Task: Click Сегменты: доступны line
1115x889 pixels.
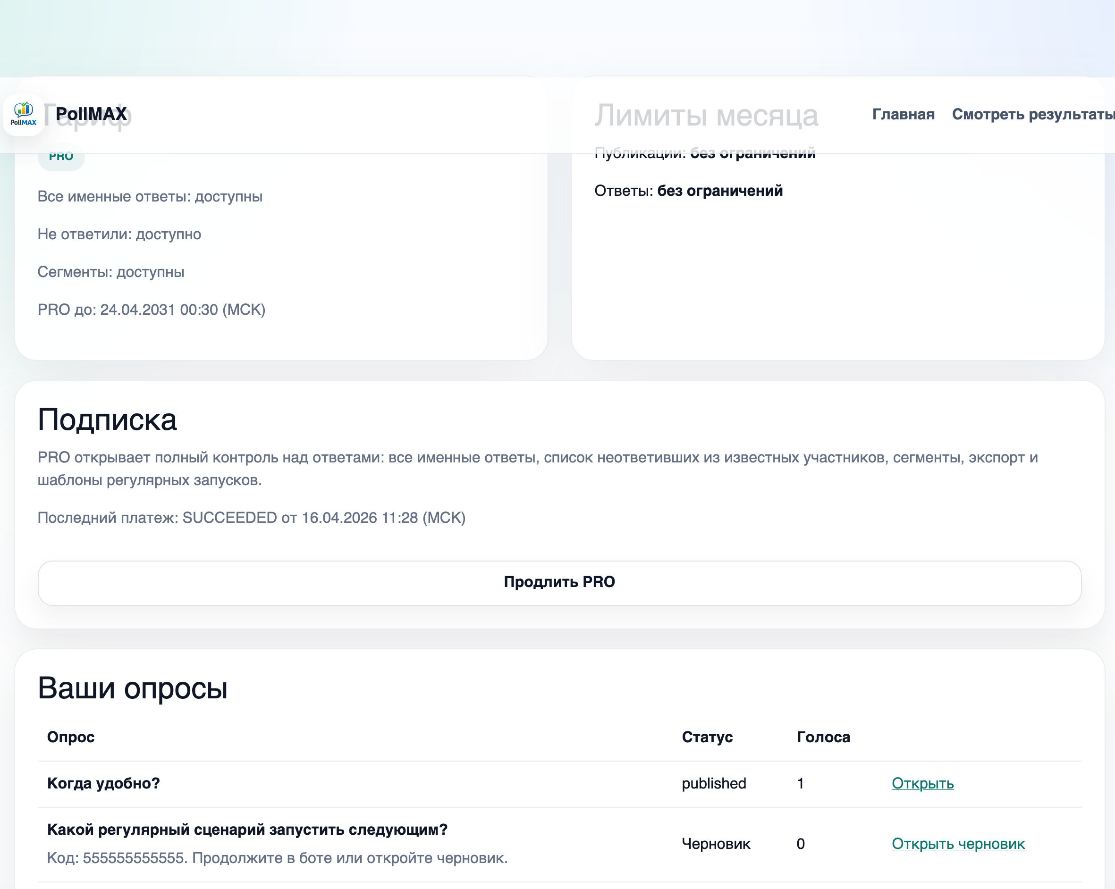Action: (110, 272)
